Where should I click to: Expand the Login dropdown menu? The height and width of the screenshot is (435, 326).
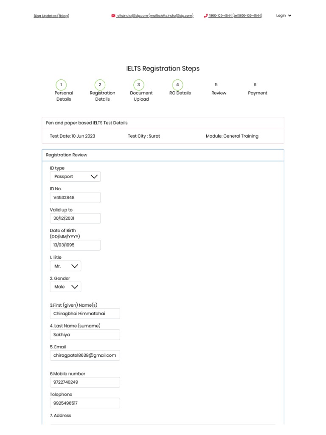[x=284, y=16]
